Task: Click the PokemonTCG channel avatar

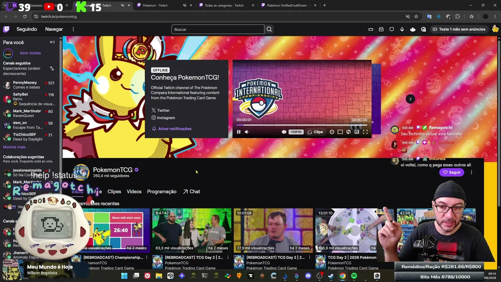Action: [x=81, y=172]
